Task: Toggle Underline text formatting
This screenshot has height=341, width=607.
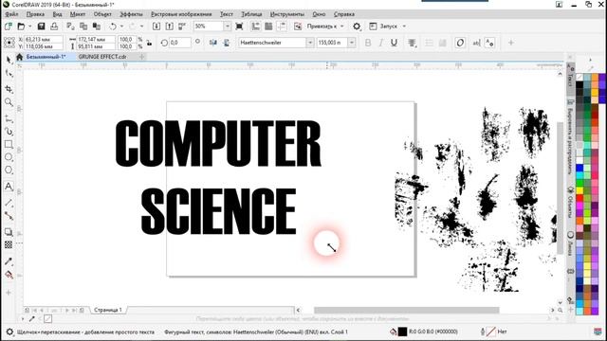Action: click(x=394, y=43)
